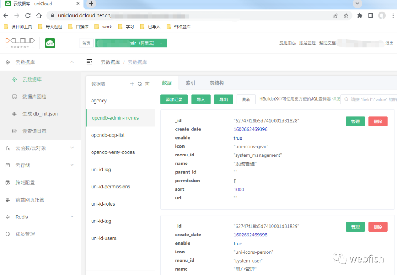
Task: Open the 表结构 tab
Action: pos(217,83)
